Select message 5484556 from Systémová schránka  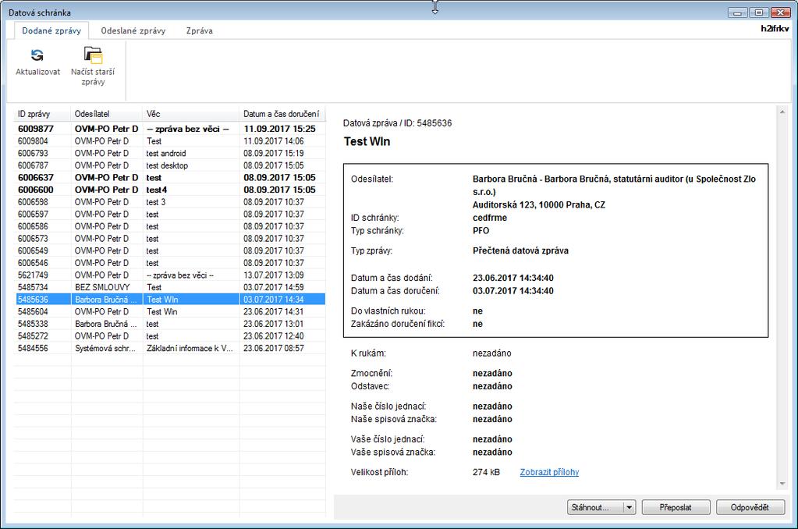pos(170,348)
